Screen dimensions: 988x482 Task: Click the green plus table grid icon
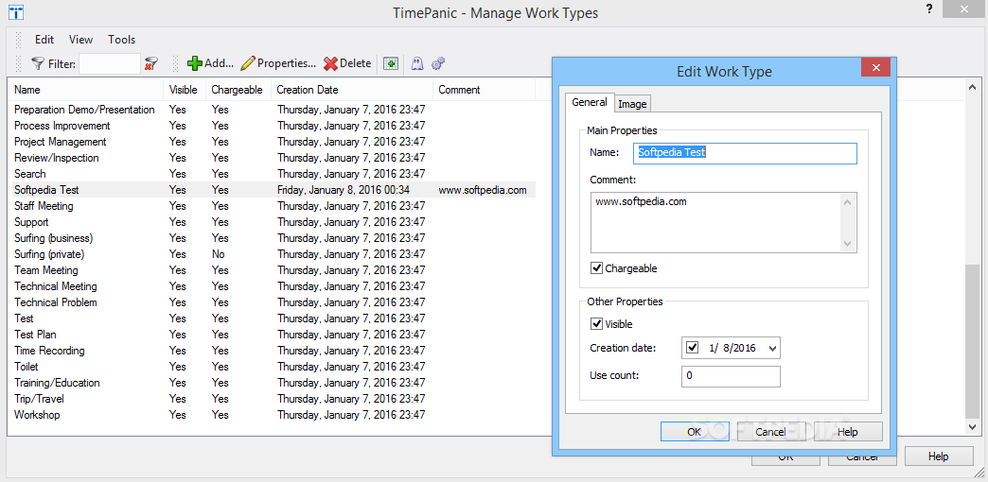tap(391, 63)
